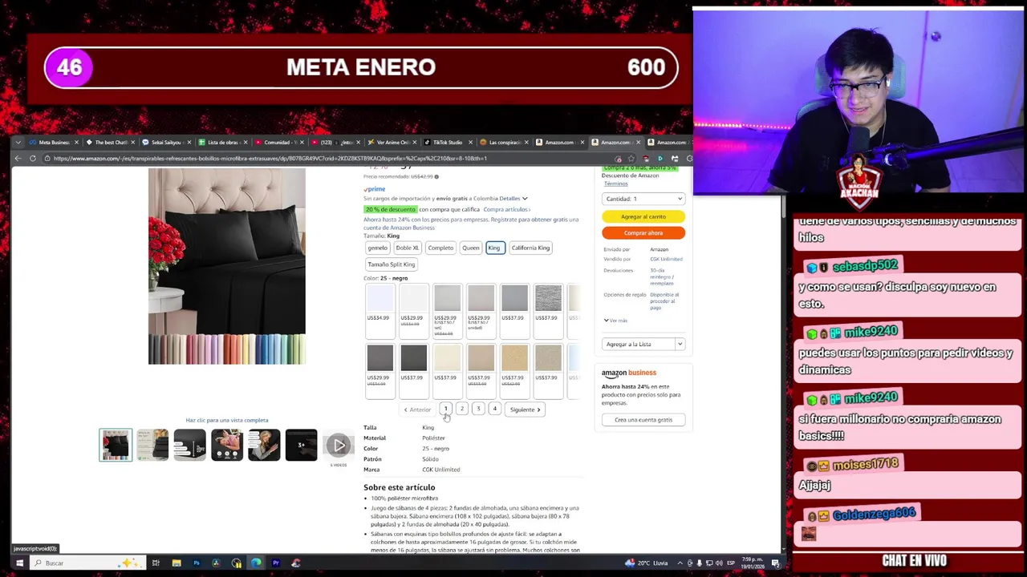1027x577 pixels.
Task: Switch to the Ver Anime Online tab
Action: (x=392, y=143)
